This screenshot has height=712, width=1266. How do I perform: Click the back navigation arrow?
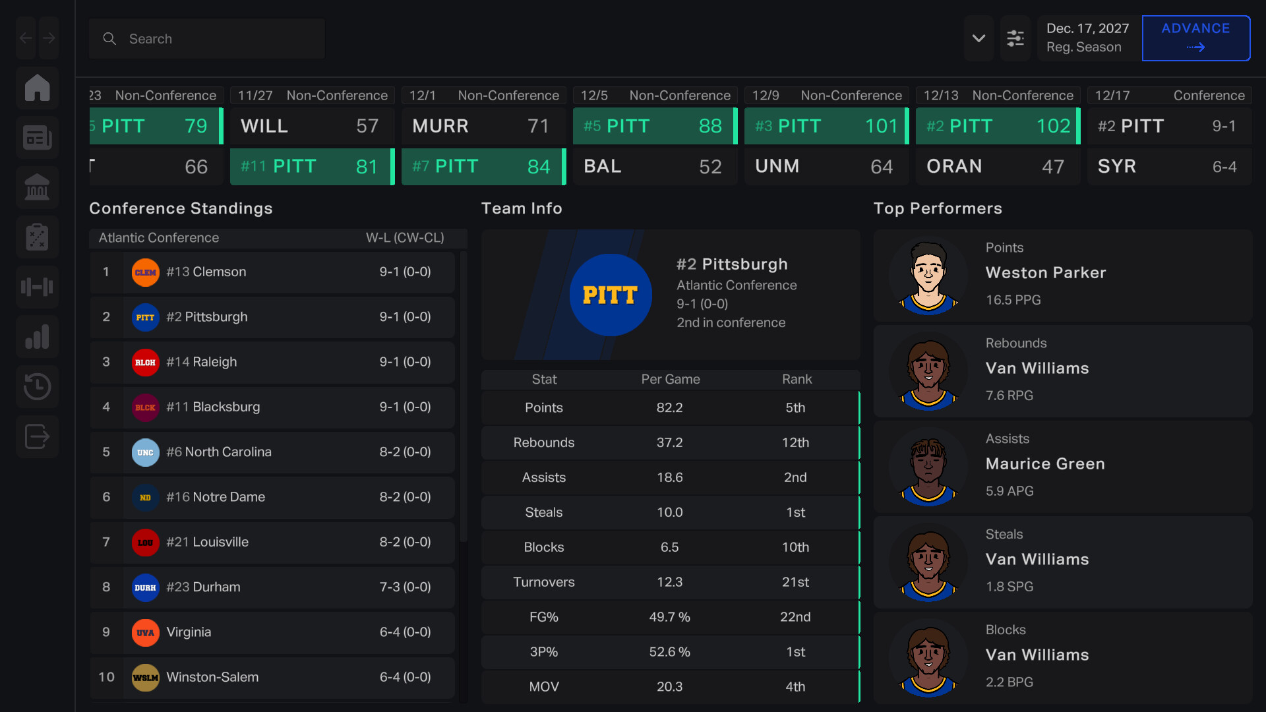[25, 38]
